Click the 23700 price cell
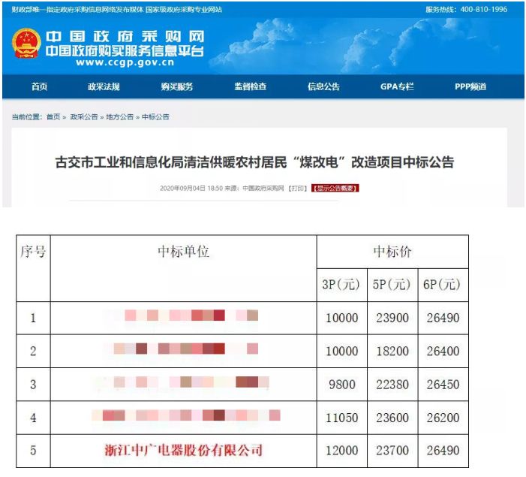526x477 pixels. click(392, 451)
